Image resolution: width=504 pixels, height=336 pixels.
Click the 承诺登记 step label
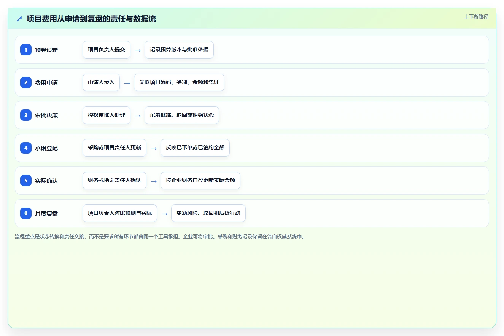46,148
